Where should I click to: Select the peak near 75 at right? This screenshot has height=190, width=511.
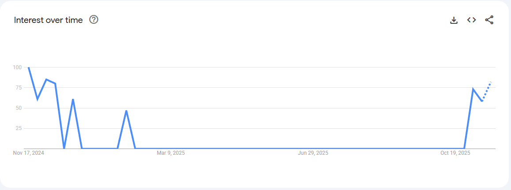click(x=473, y=89)
